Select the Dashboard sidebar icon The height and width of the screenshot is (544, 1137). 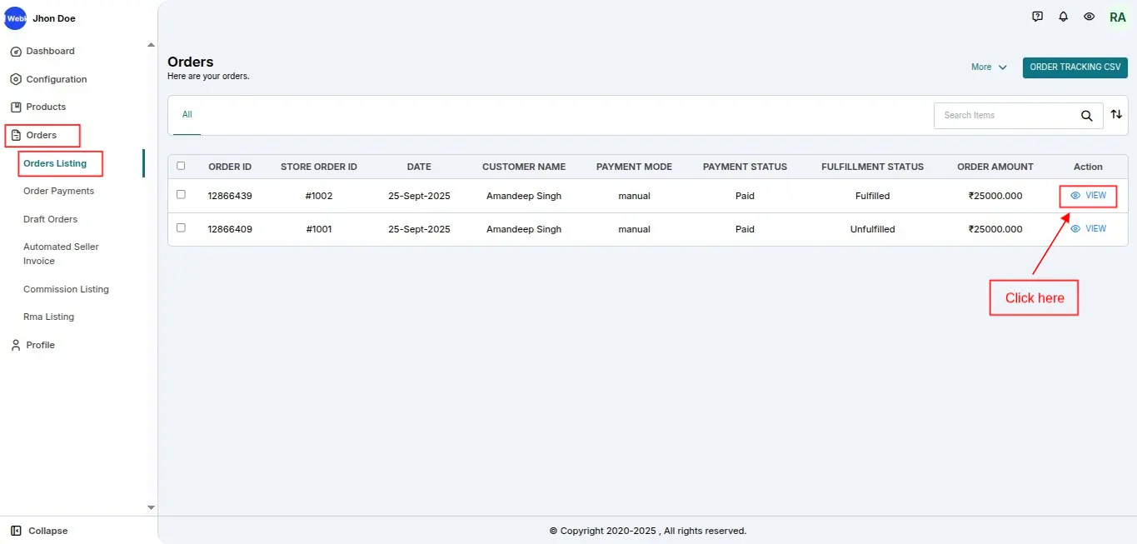click(x=15, y=51)
